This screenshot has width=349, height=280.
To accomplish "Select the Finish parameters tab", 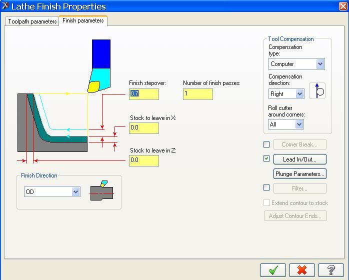I will (x=83, y=20).
